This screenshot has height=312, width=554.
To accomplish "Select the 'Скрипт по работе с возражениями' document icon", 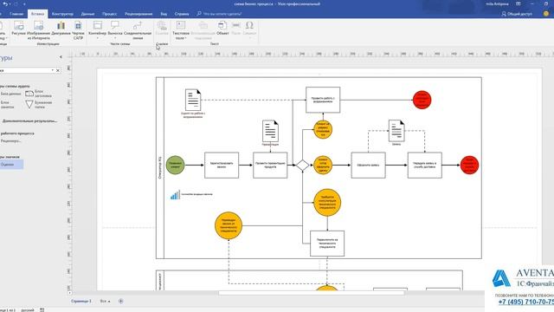I will (x=193, y=101).
